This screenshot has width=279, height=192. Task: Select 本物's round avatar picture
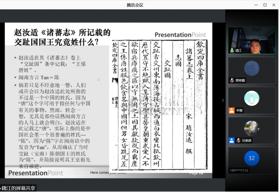coord(252,98)
